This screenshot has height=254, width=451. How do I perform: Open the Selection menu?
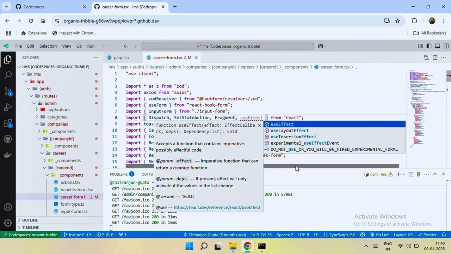coord(48,46)
